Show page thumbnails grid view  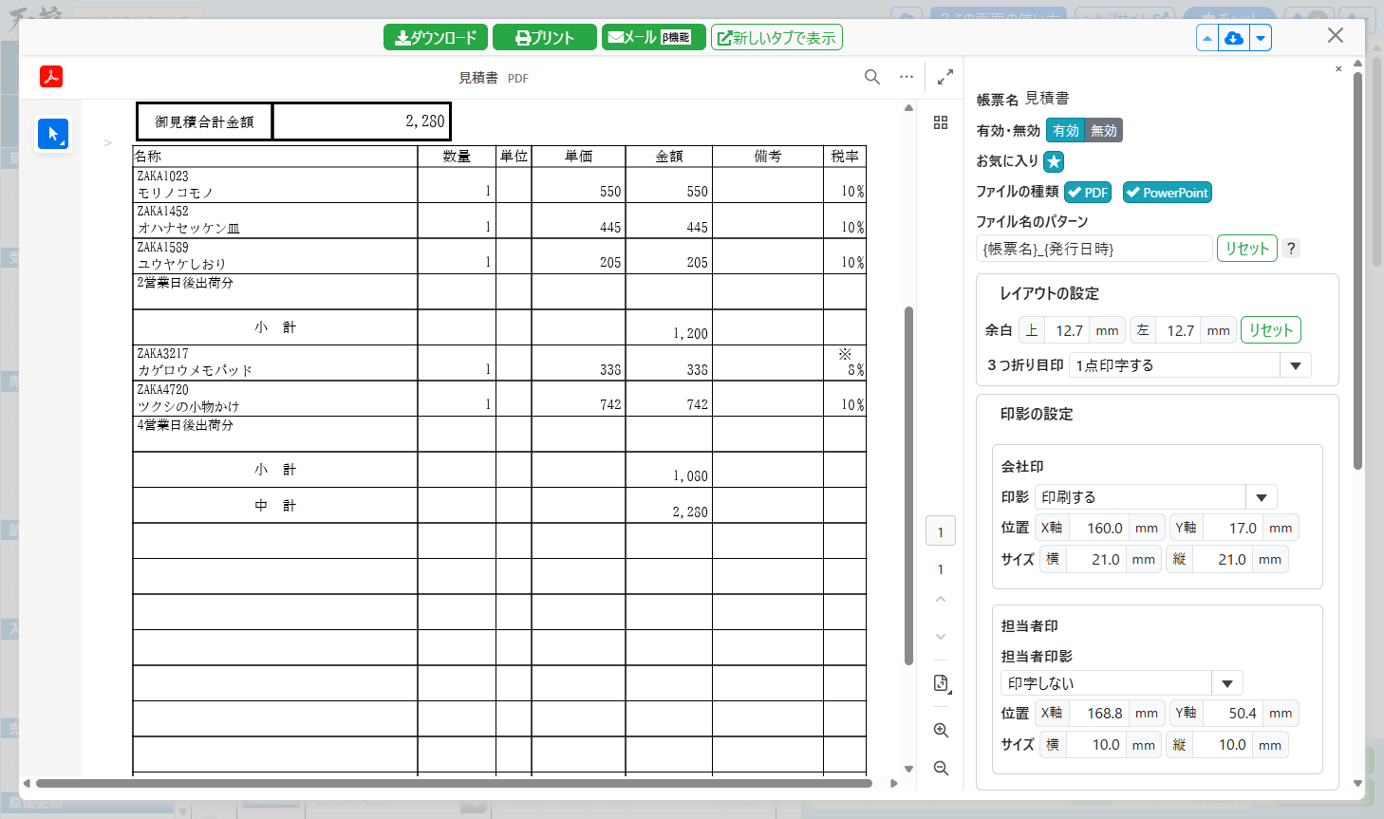click(941, 122)
